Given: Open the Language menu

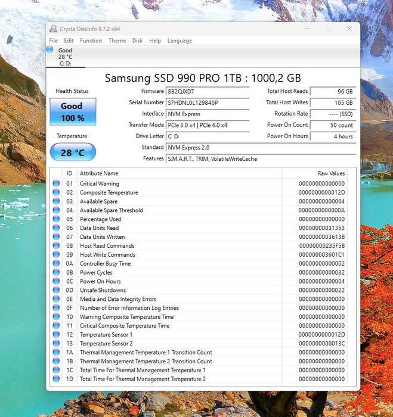Looking at the screenshot, I should (x=180, y=41).
